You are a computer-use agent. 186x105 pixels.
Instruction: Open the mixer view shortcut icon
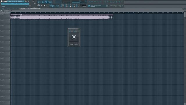click(x=98, y=2)
